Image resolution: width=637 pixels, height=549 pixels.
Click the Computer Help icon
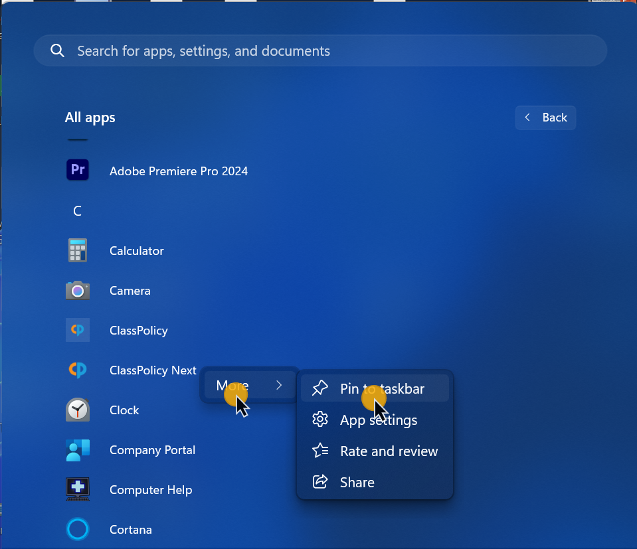(x=78, y=489)
